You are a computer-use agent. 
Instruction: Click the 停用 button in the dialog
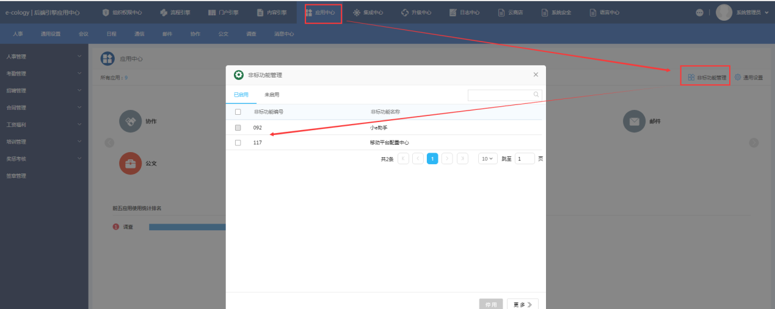coord(491,304)
